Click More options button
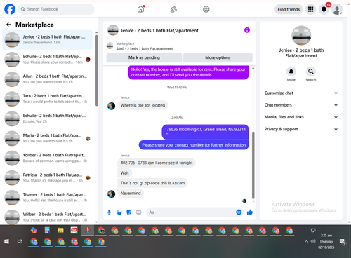Image resolution: width=351 pixels, height=258 pixels. point(218,57)
